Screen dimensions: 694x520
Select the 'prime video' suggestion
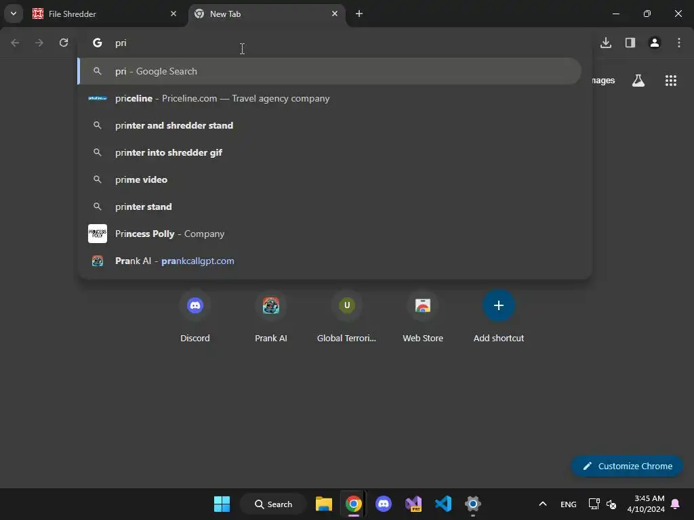[x=329, y=179]
